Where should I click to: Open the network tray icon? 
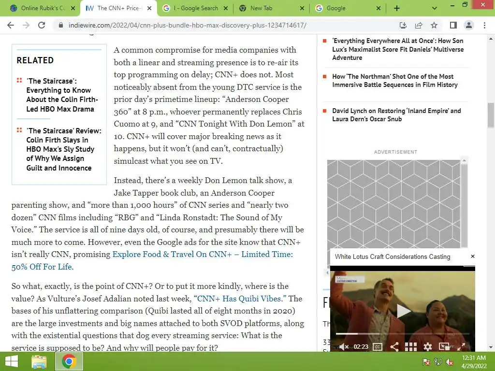click(438, 362)
